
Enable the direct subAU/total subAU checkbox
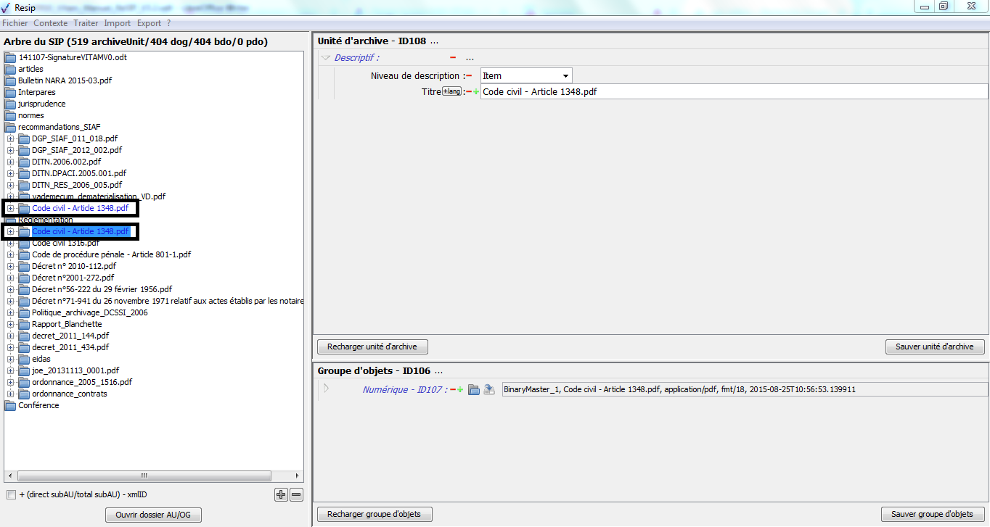11,495
